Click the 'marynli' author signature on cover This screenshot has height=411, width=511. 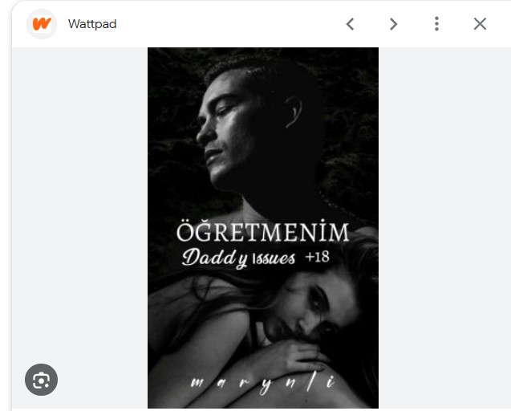(262, 383)
